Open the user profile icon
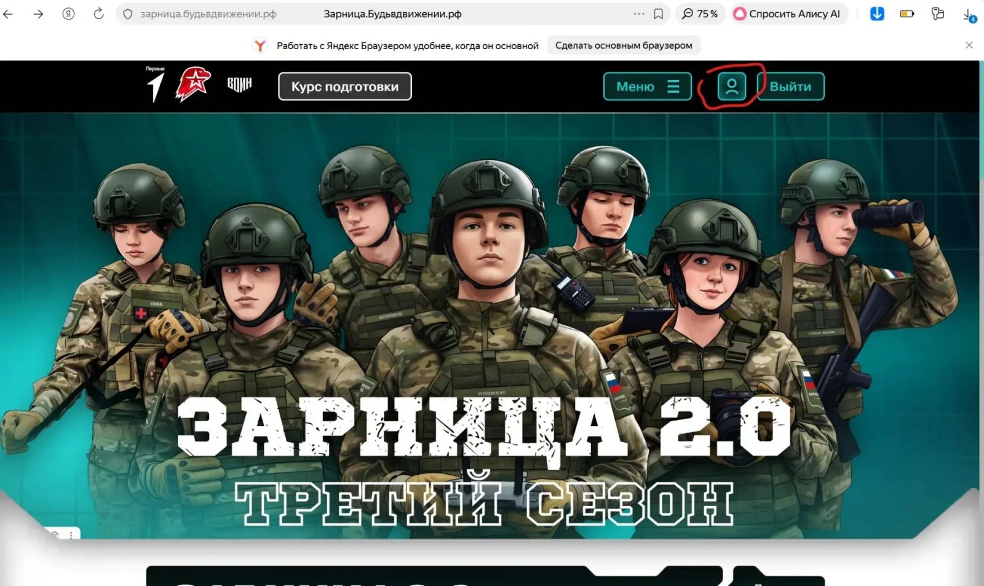Screen dimensions: 984x586 (731, 87)
